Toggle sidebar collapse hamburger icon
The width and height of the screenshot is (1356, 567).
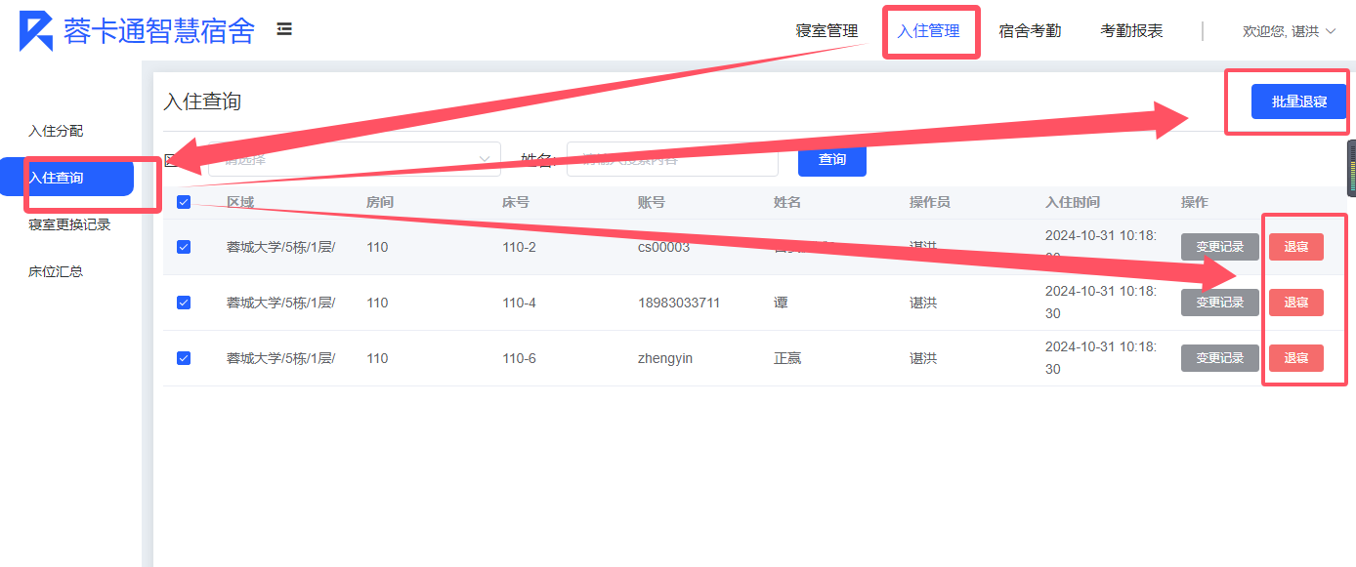tap(284, 30)
